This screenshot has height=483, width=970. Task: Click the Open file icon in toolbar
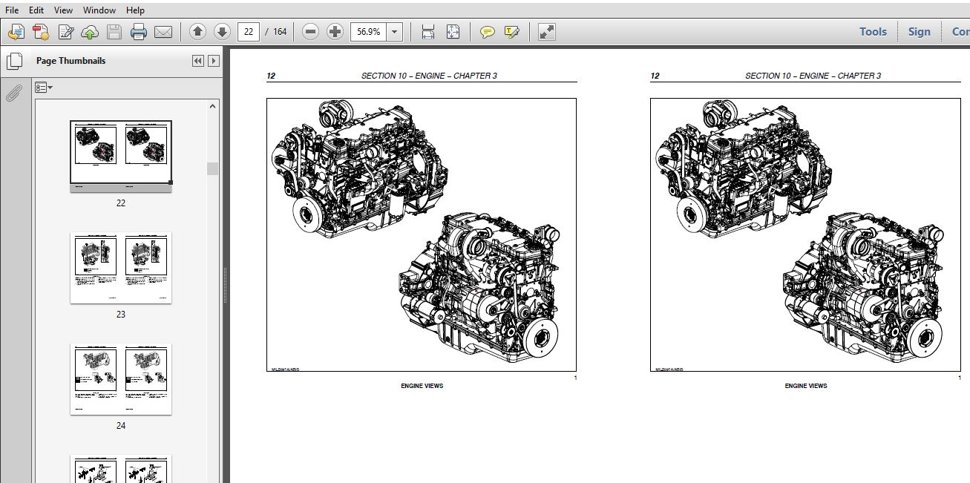point(16,32)
